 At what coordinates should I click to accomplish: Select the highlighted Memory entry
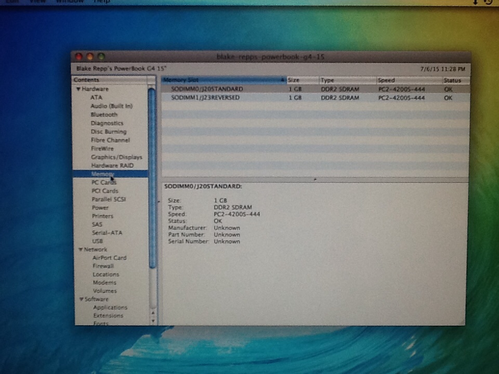pos(110,174)
